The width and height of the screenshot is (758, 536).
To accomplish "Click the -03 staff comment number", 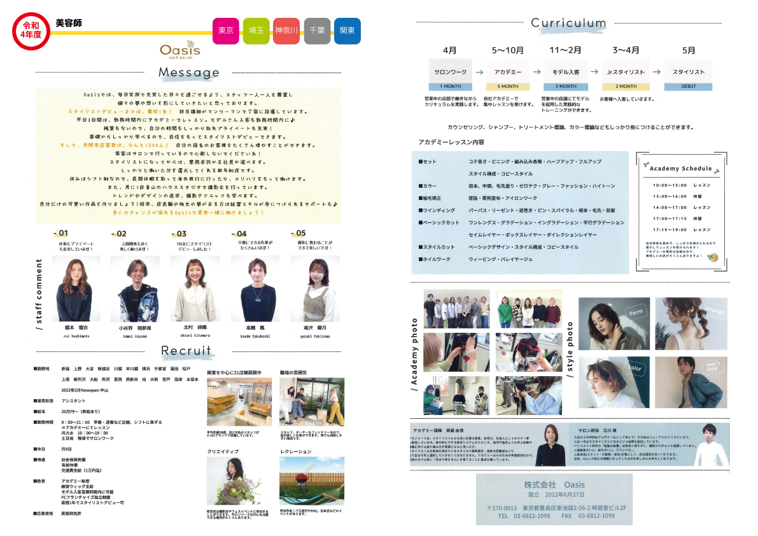I will [179, 234].
